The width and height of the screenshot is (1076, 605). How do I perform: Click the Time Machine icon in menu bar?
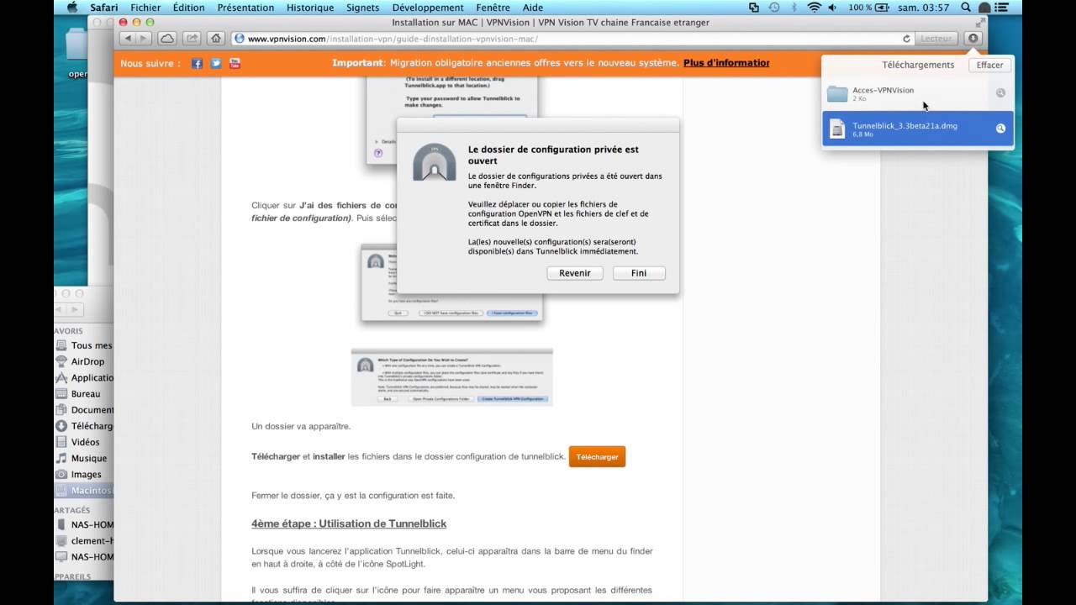[773, 8]
